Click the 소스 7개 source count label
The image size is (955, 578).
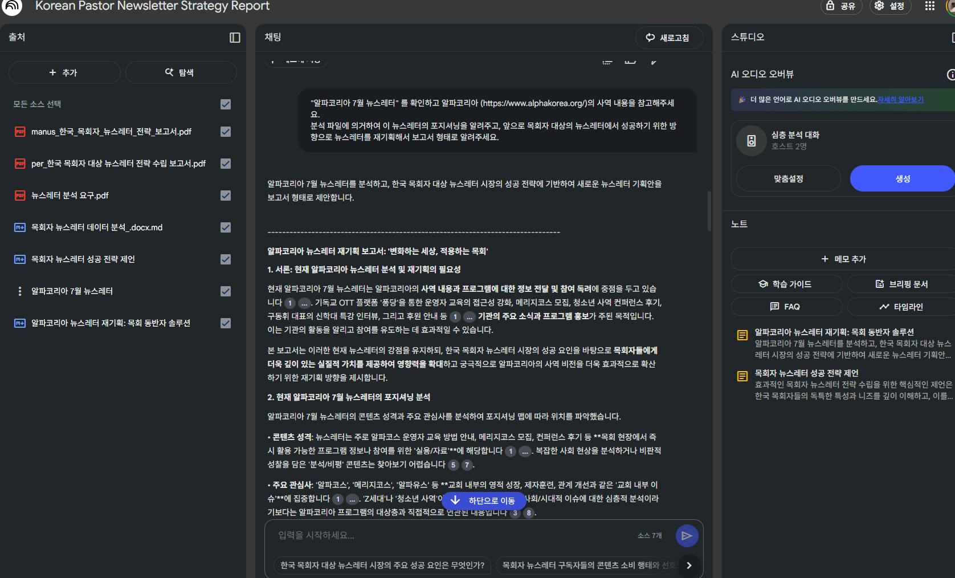click(x=650, y=536)
